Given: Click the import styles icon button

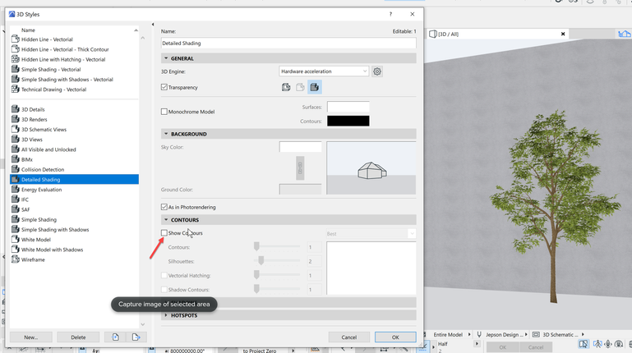Looking at the screenshot, I should coord(115,337).
